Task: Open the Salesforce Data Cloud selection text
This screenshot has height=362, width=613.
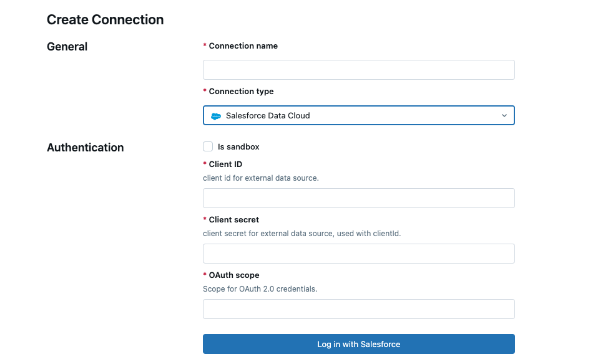Action: [268, 116]
